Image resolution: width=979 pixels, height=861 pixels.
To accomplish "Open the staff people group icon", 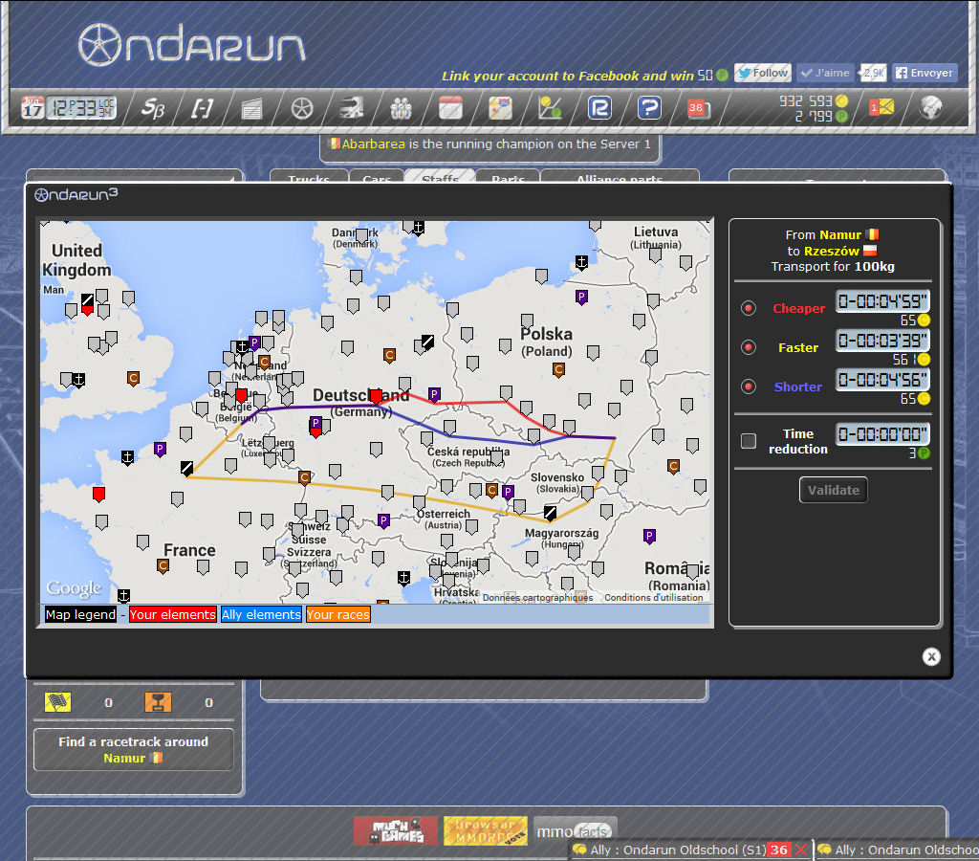I will click(x=401, y=108).
